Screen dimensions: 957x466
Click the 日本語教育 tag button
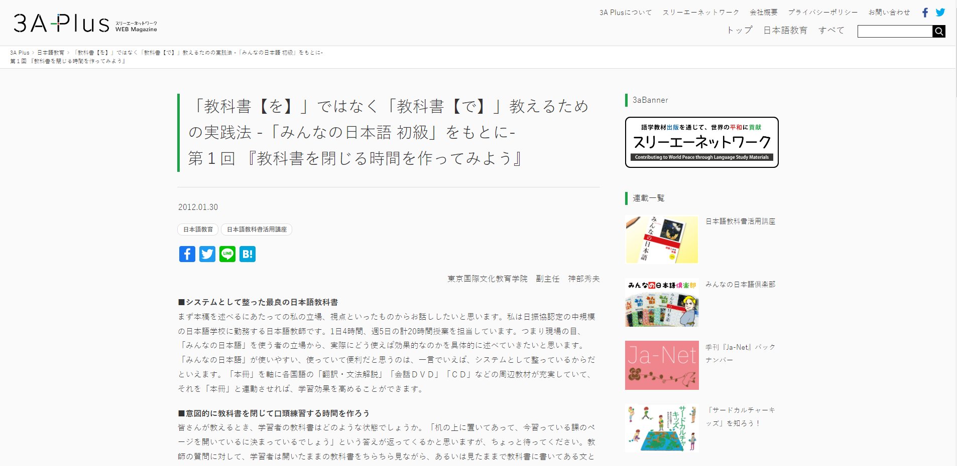[198, 229]
